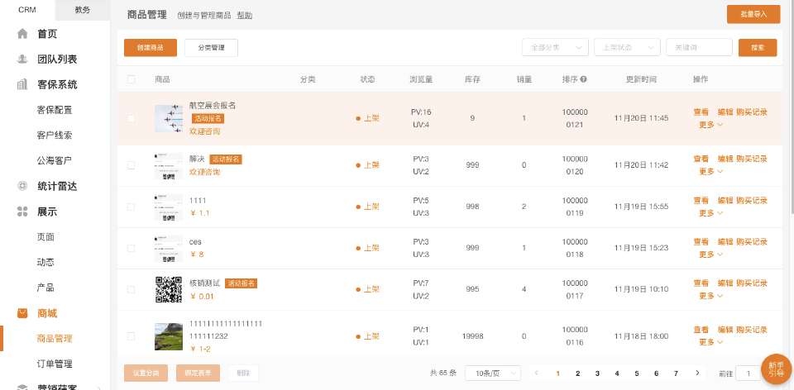Viewport: 794px width, 390px height.
Task: Switch to the 教务 tab
Action: tap(83, 10)
